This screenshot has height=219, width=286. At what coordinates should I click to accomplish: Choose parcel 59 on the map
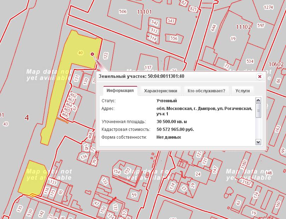[134, 195]
